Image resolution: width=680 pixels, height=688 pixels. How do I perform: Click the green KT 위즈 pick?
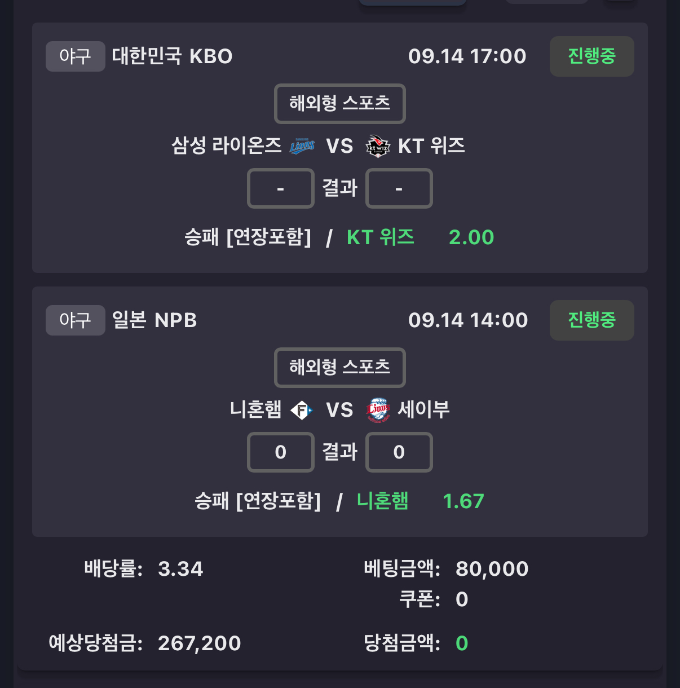[x=381, y=237]
